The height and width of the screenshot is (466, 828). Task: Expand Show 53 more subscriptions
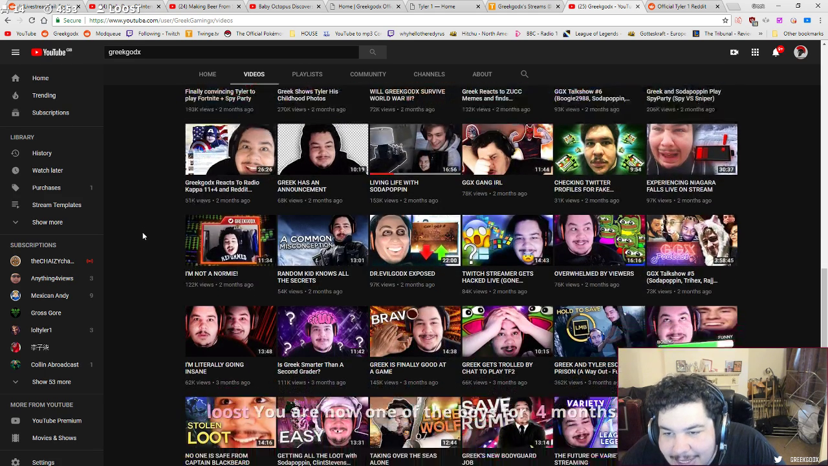pyautogui.click(x=52, y=382)
